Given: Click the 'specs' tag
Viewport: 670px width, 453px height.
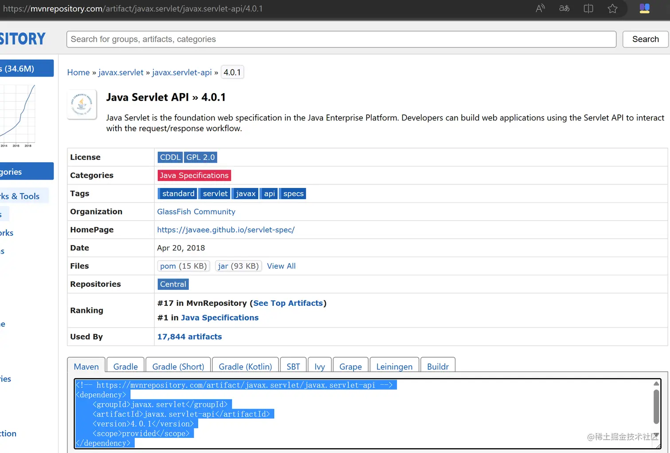Looking at the screenshot, I should click(x=293, y=194).
